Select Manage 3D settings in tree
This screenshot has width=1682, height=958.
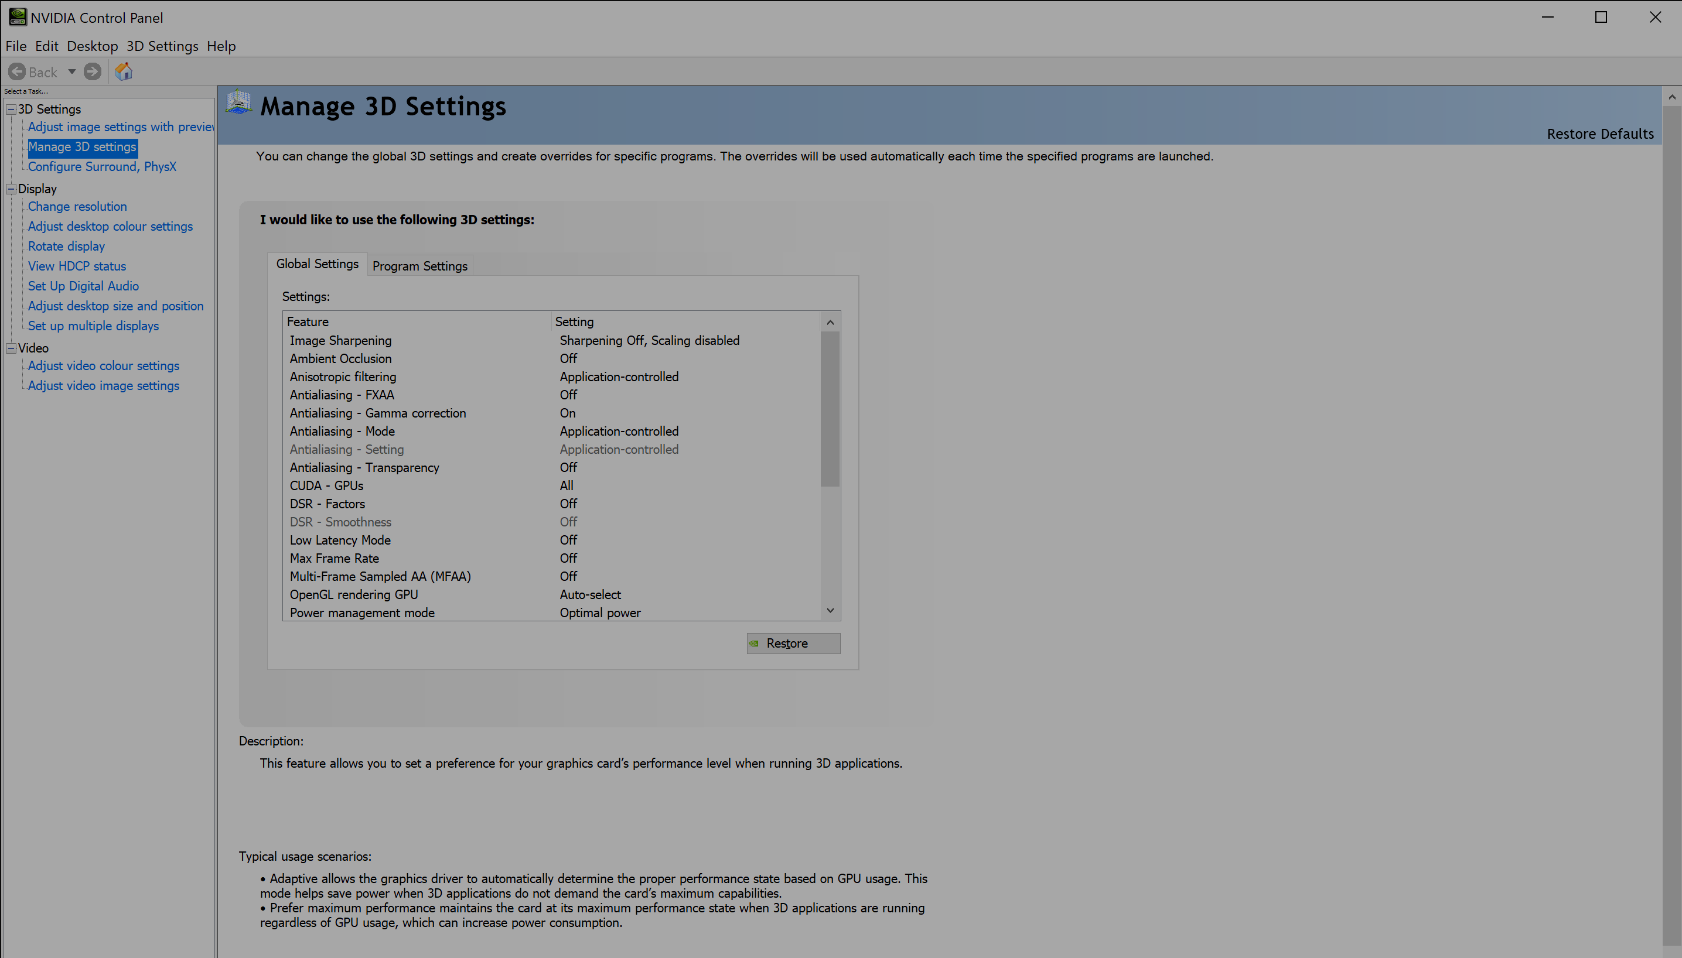(x=82, y=147)
